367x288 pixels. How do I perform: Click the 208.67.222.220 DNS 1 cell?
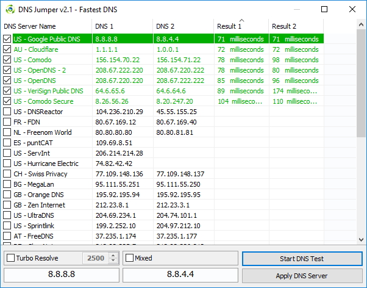(x=123, y=70)
